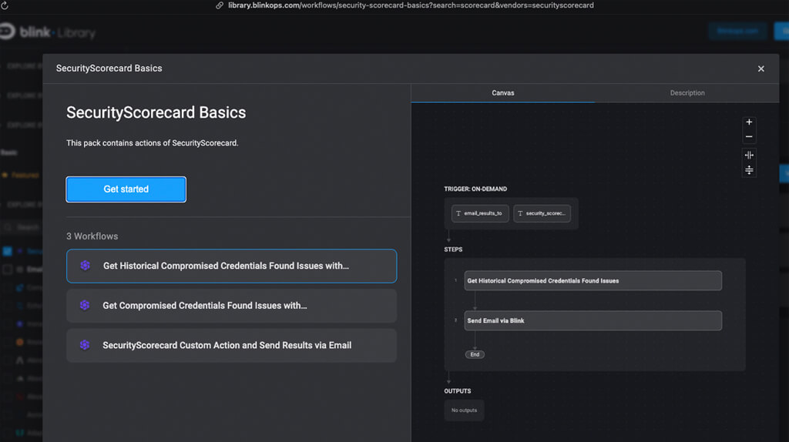Click the library.blinkops.com address bar

[411, 5]
